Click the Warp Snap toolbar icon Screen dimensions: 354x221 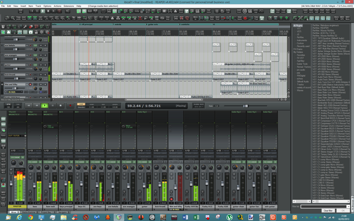(294, 11)
